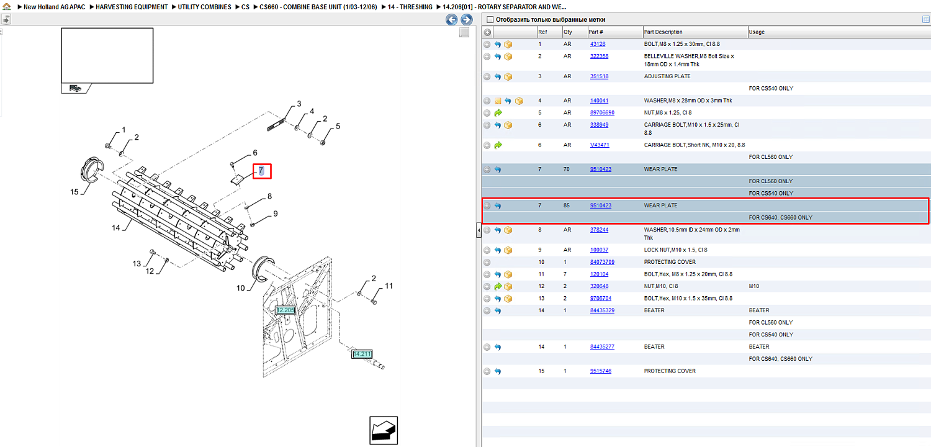
Task: Click the box icon in Belleville washer row
Action: [x=508, y=56]
